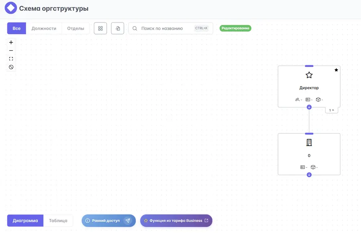Toggle the Редактирование mode badge
The image size is (361, 233).
tap(235, 28)
